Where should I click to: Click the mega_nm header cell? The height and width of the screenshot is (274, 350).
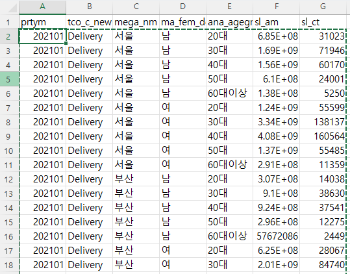[x=136, y=22]
